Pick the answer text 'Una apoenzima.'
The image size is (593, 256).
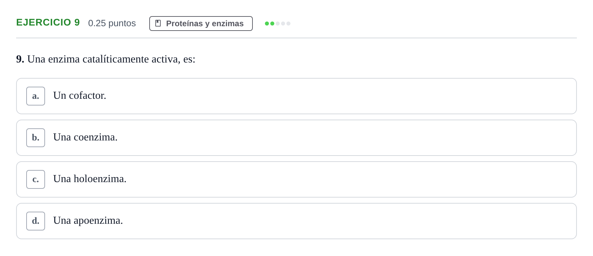coord(88,220)
